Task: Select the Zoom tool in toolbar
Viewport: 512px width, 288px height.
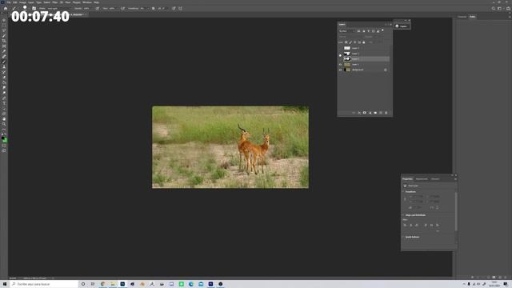Action: 4,125
